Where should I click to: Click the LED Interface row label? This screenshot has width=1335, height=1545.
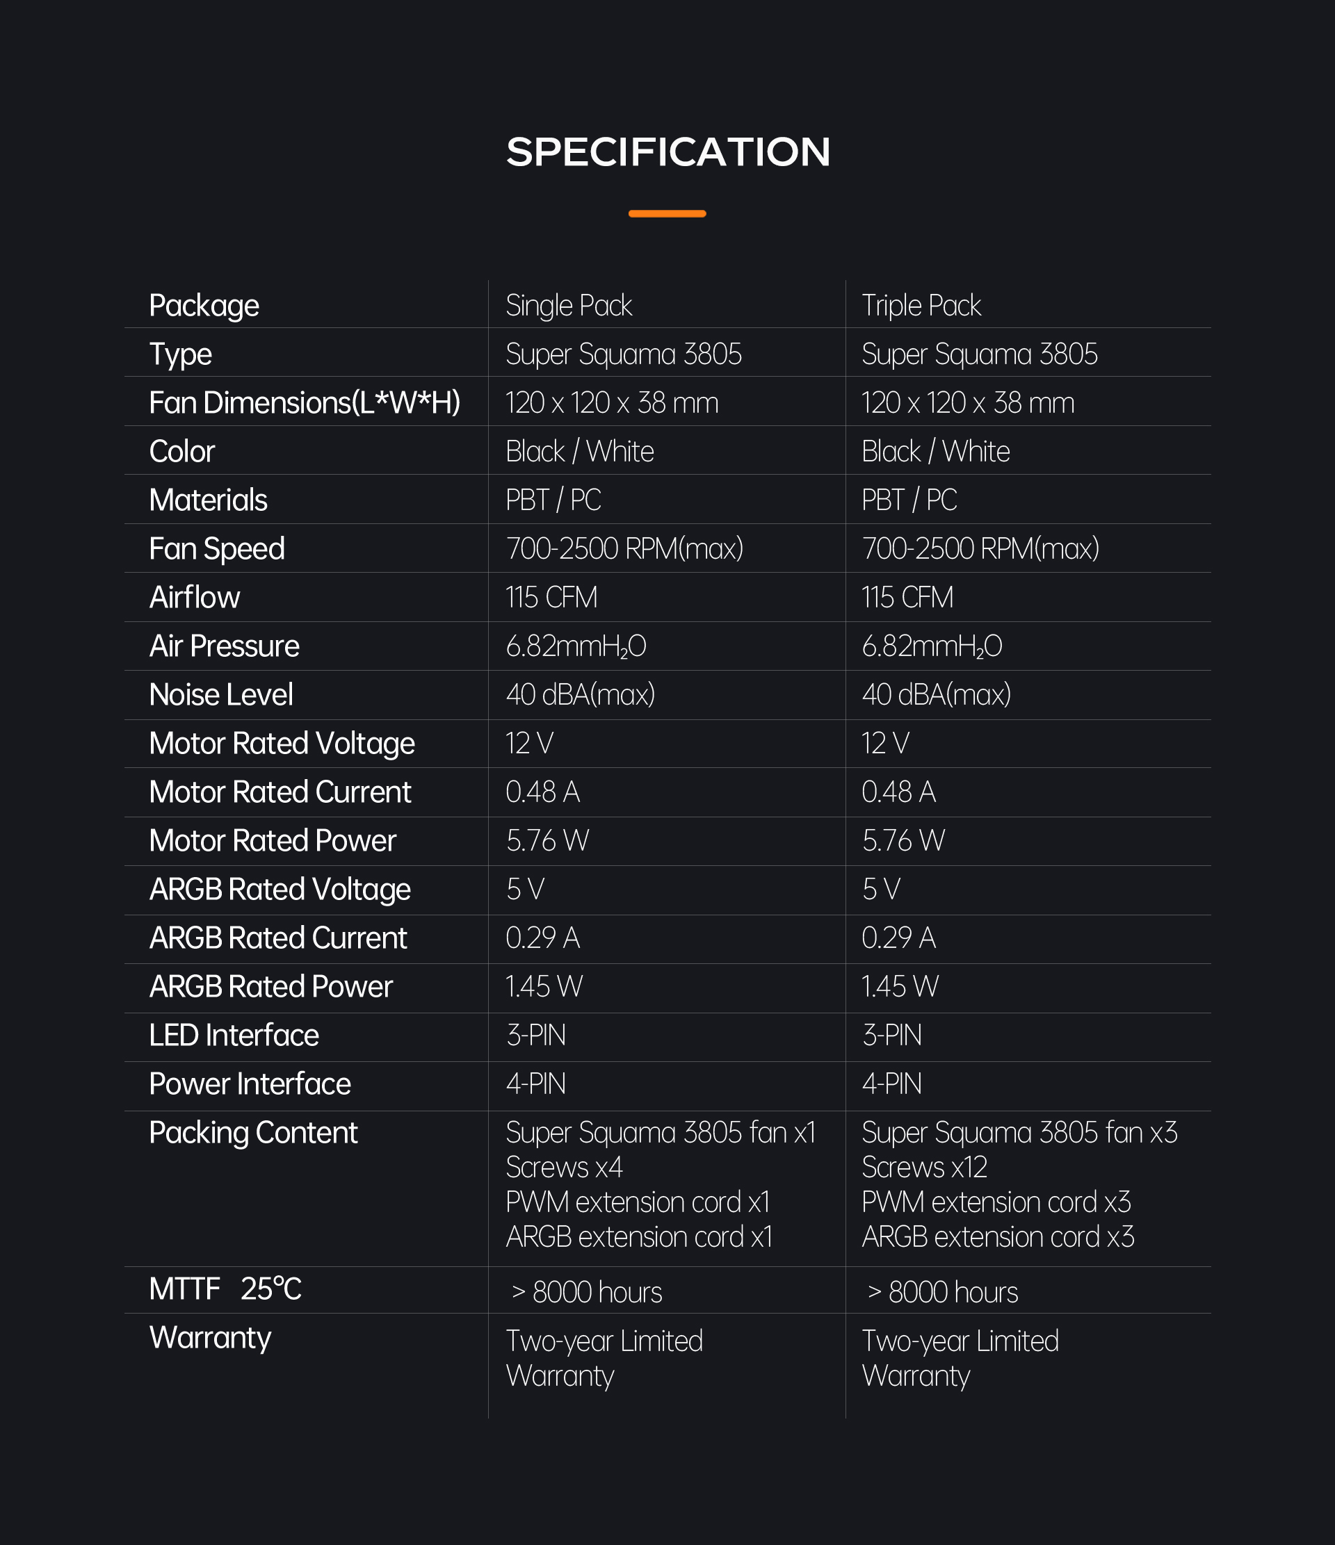234,1035
